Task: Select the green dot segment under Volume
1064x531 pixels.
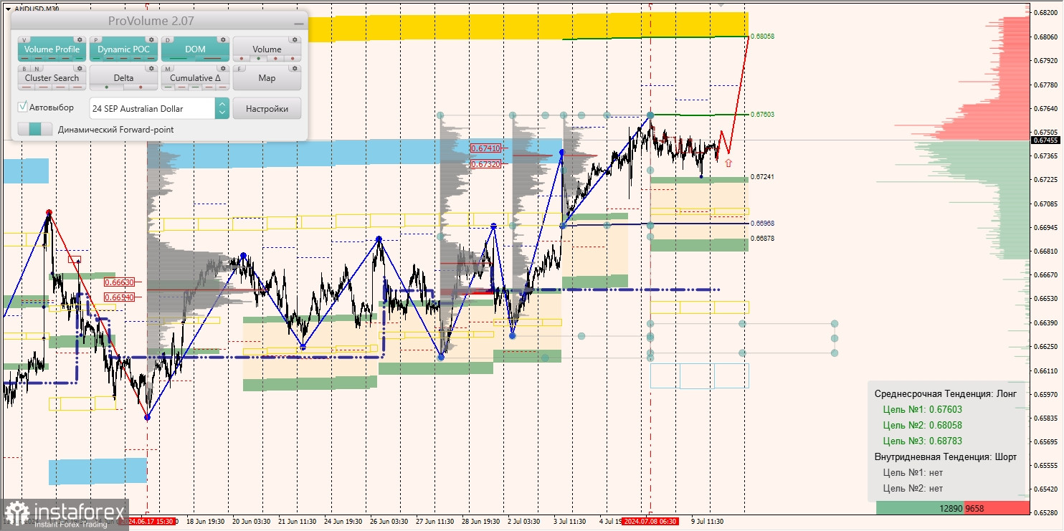Action: click(258, 58)
